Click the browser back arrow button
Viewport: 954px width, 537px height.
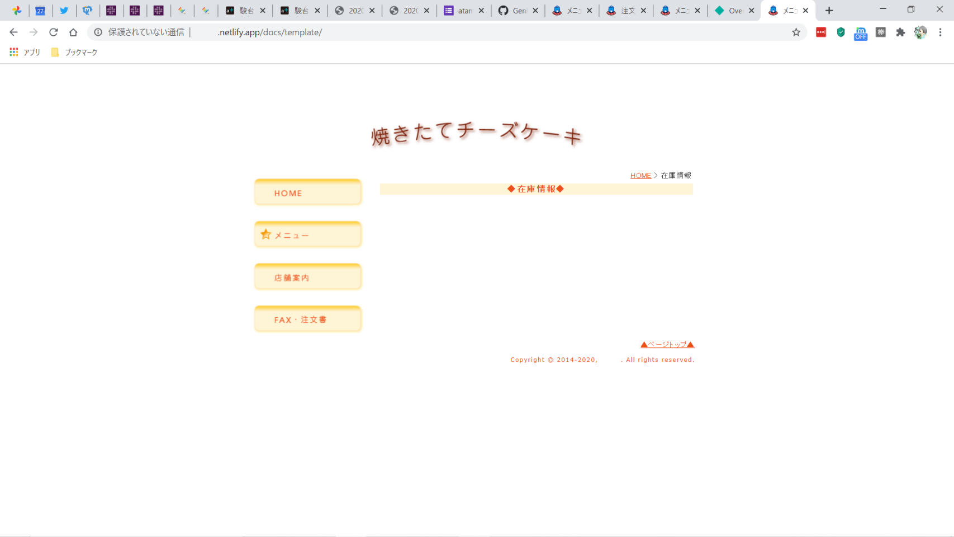coord(13,32)
